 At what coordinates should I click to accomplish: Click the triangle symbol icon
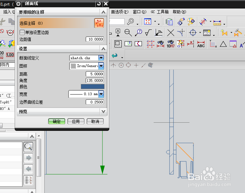coord(223,44)
